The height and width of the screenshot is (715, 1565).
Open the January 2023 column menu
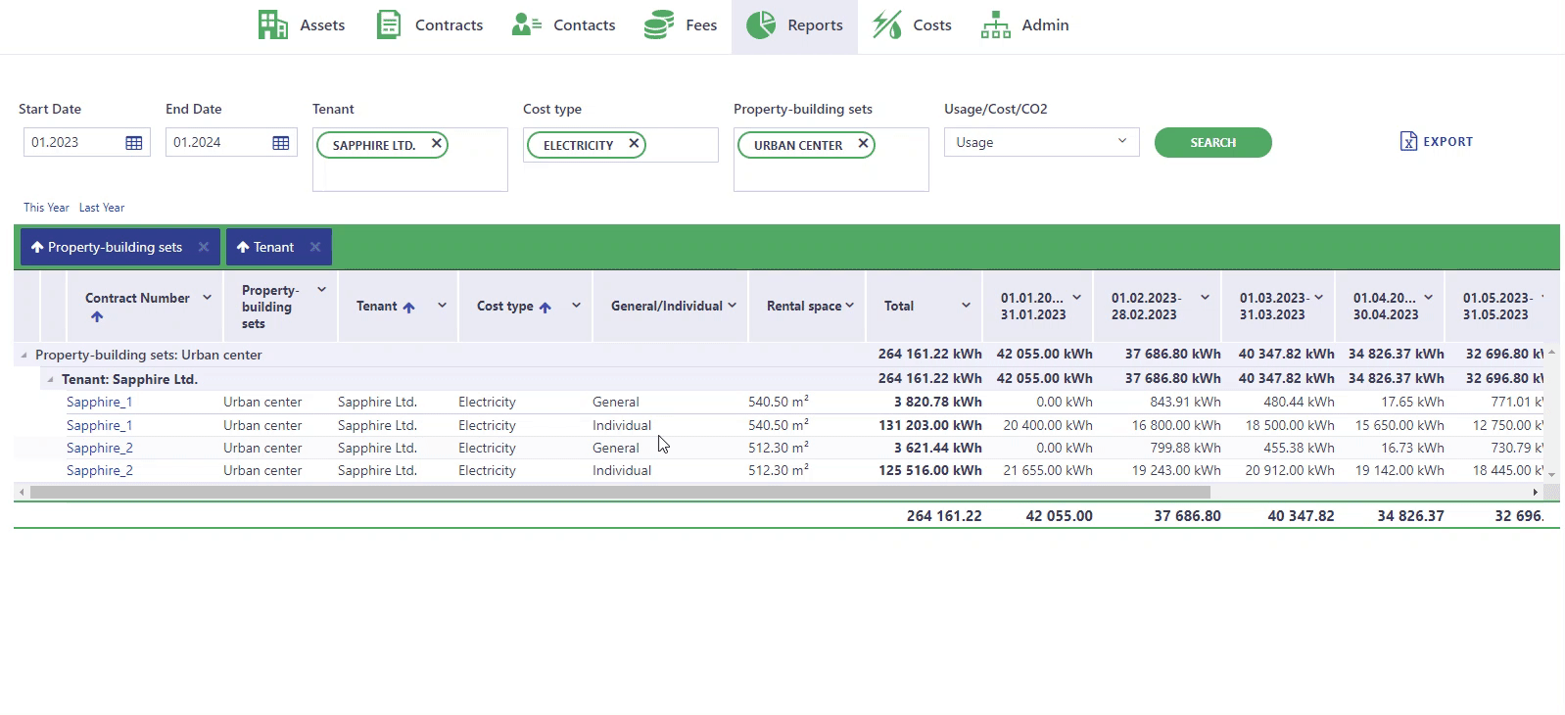1076,298
